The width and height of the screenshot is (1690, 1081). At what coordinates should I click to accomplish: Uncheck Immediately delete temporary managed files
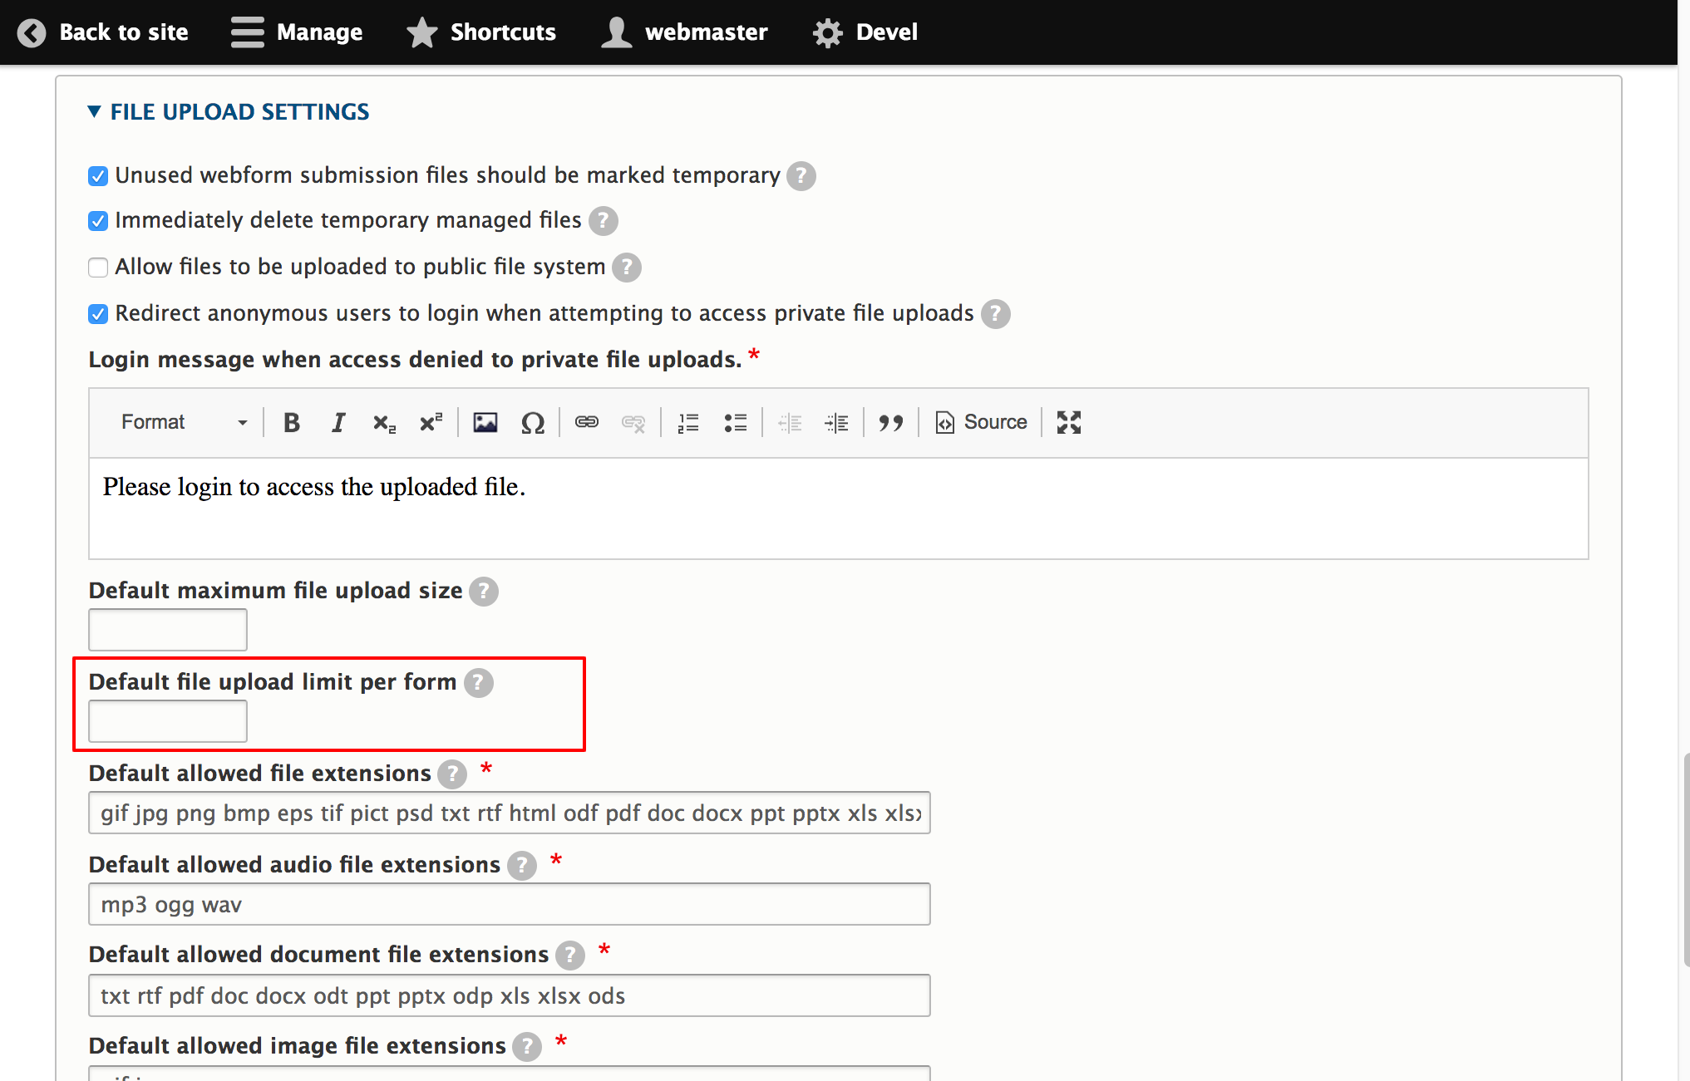coord(98,220)
